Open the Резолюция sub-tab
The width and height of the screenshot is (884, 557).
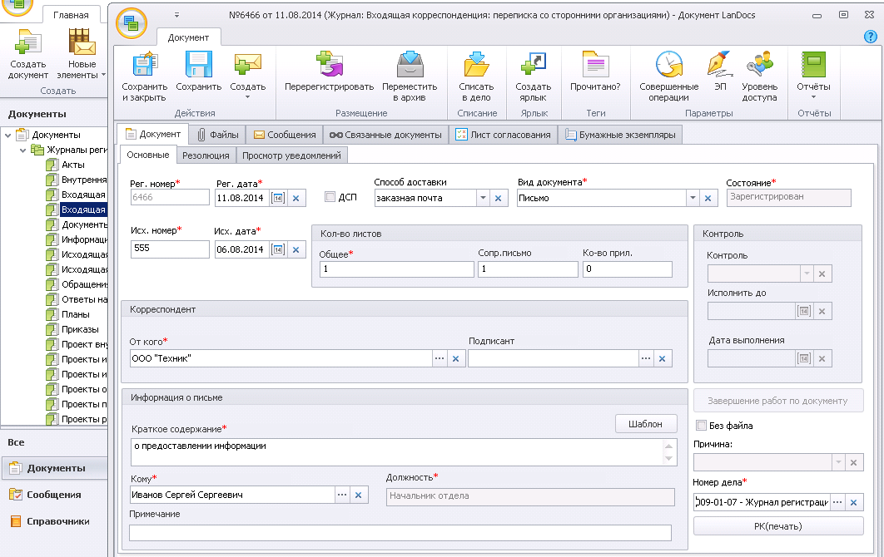coord(206,155)
